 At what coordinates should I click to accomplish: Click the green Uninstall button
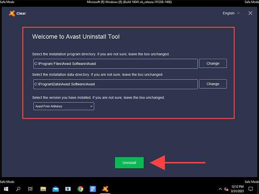click(129, 163)
